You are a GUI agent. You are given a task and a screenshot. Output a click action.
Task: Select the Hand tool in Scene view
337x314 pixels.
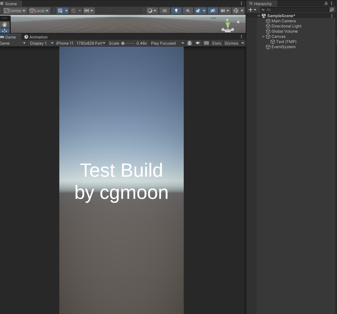5,24
